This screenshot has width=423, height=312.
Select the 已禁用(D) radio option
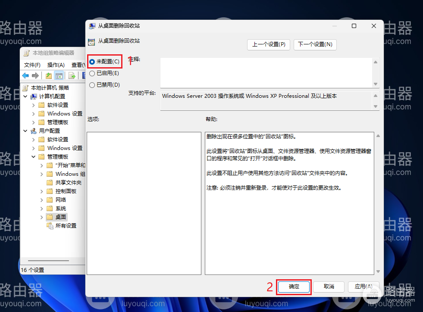tap(104, 85)
